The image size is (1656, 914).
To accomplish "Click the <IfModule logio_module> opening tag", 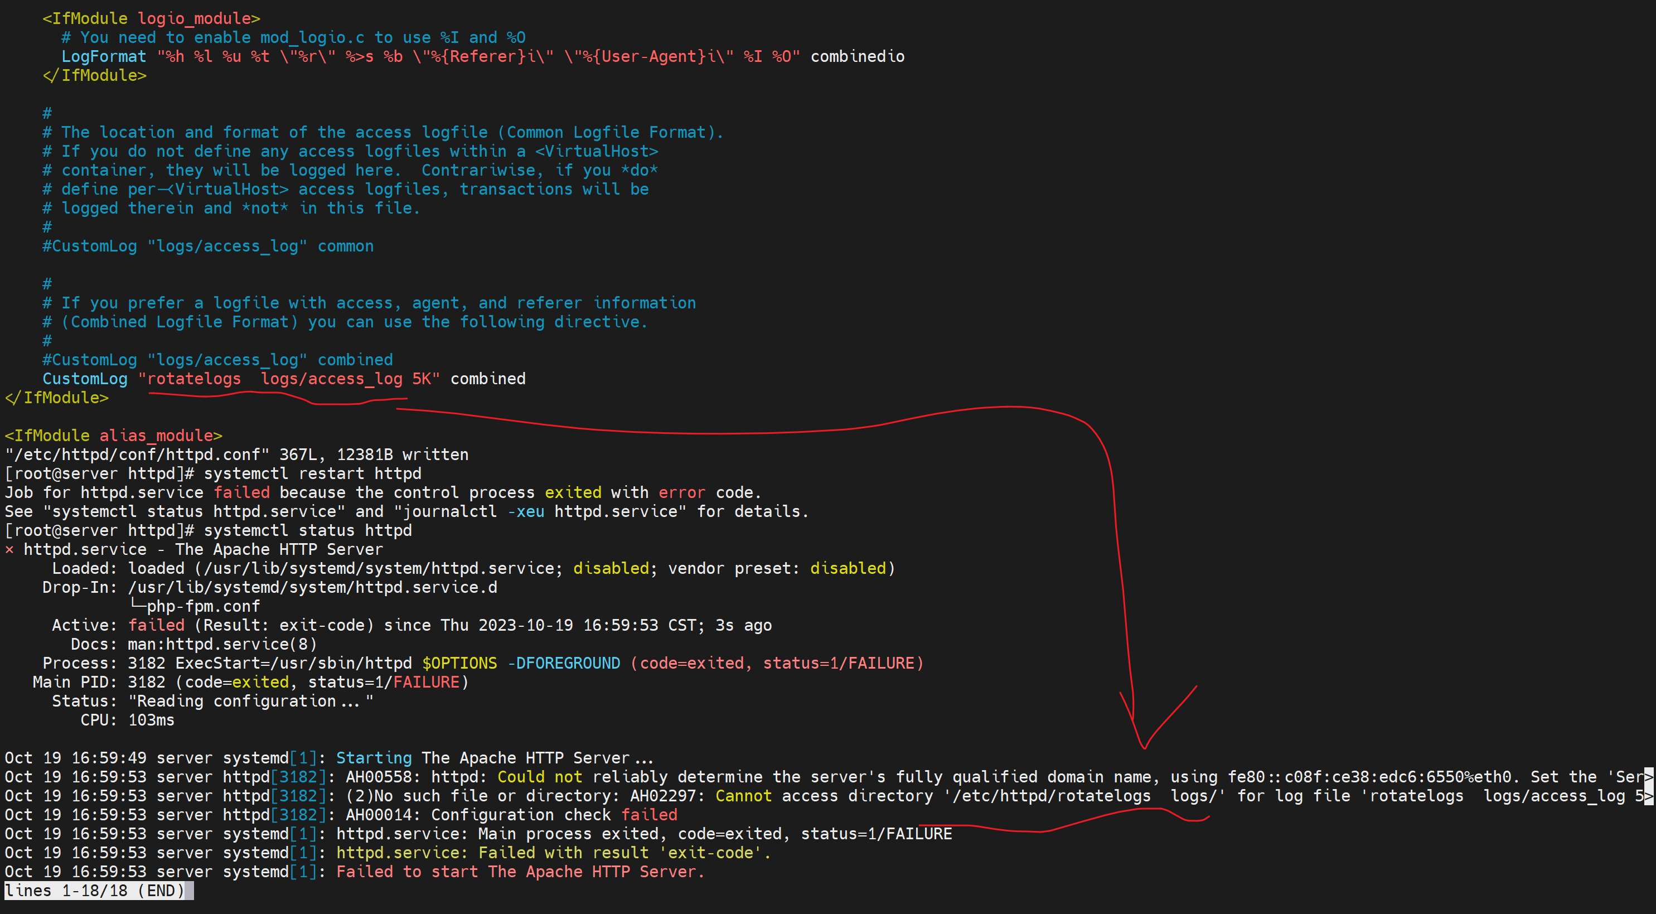I will [x=151, y=18].
